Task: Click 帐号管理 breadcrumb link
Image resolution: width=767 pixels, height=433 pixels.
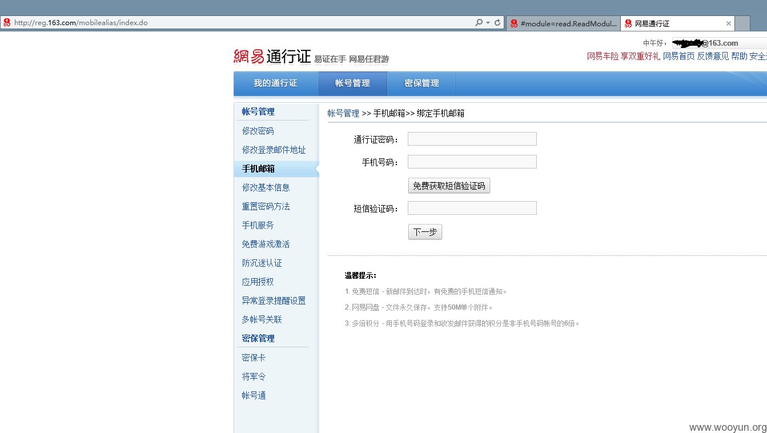Action: point(343,113)
